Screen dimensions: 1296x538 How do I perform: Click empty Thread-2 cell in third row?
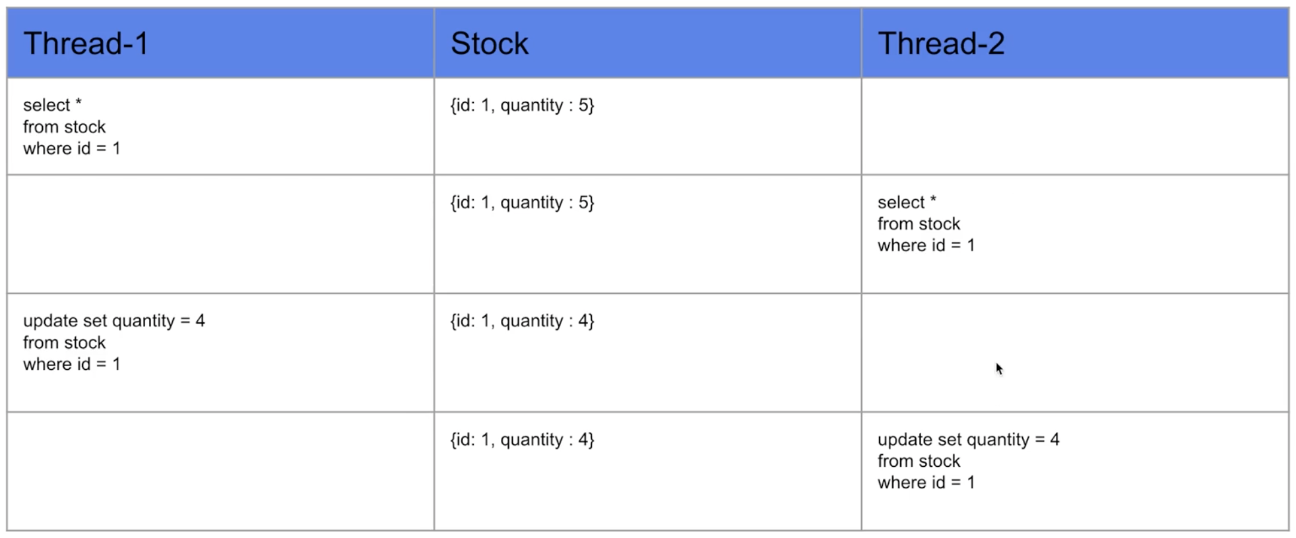pyautogui.click(x=1075, y=353)
